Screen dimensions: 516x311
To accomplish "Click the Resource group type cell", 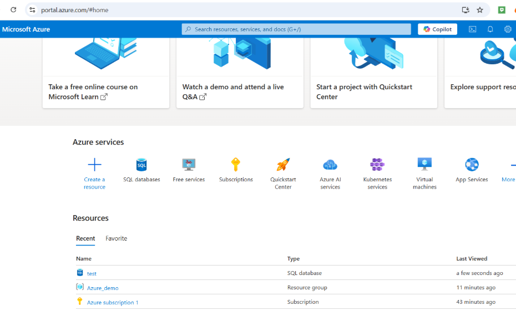I will point(307,288).
